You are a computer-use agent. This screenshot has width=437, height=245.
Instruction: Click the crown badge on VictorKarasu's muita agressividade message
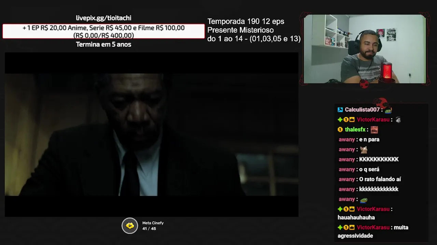click(352, 228)
